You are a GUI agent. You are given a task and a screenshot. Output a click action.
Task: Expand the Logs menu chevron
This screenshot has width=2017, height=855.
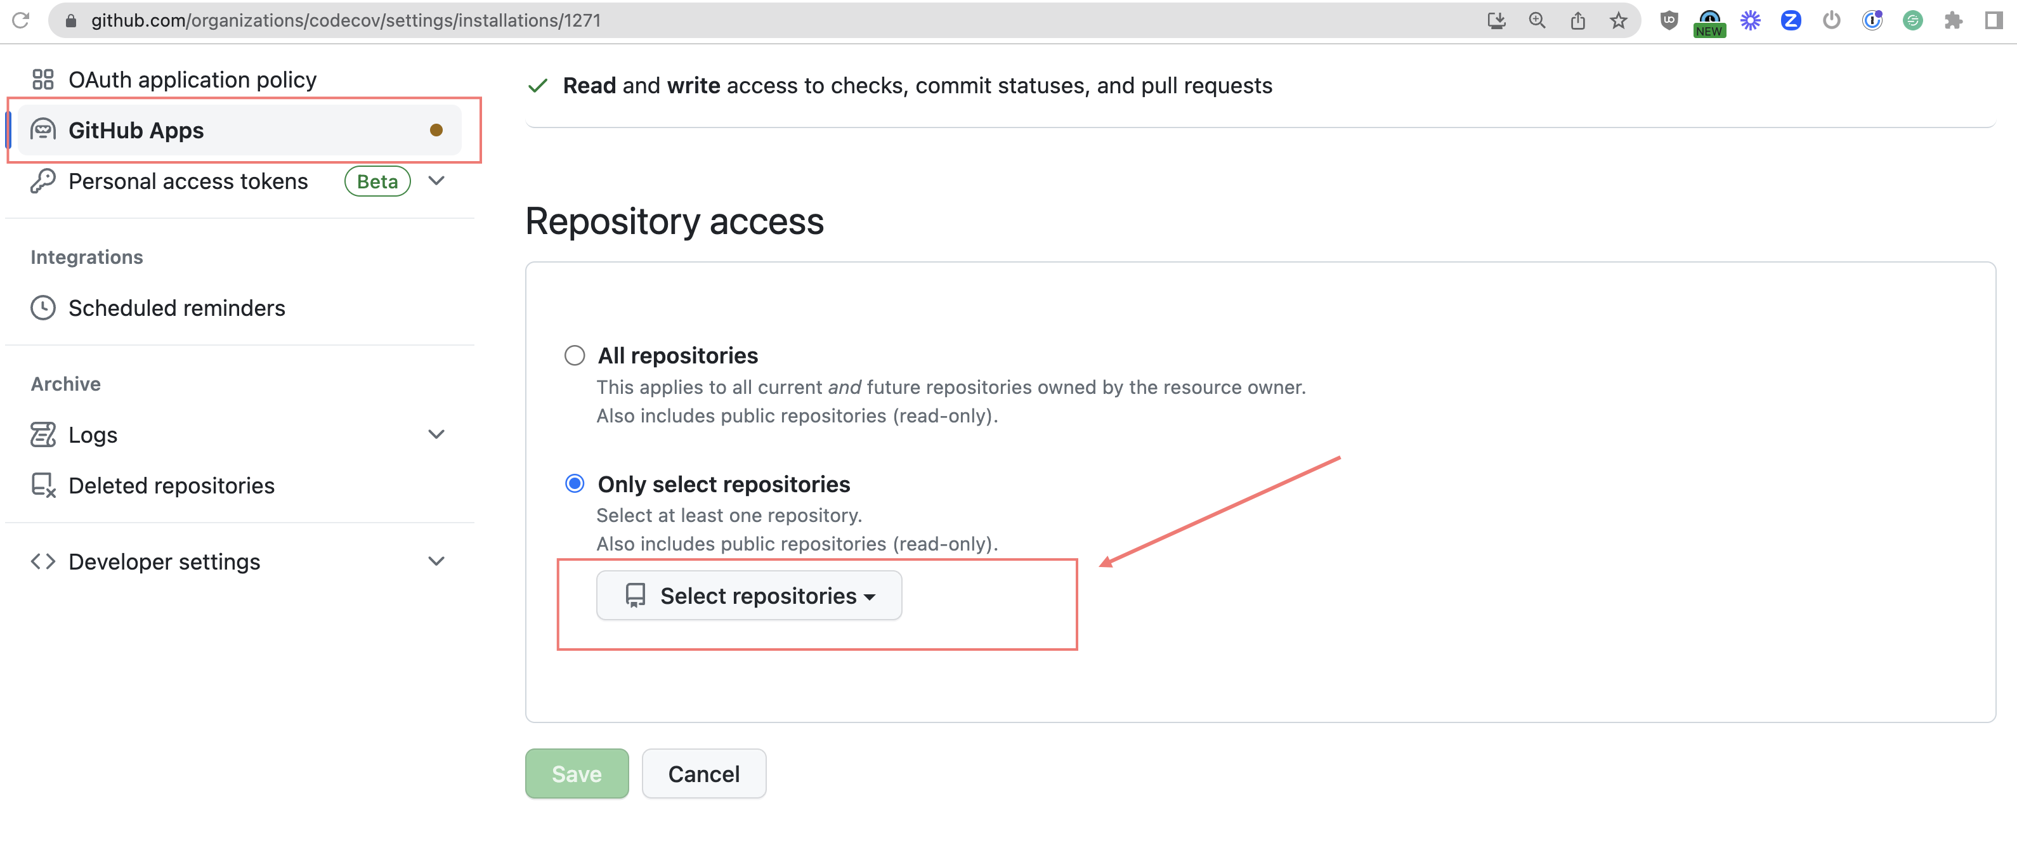pyautogui.click(x=437, y=434)
